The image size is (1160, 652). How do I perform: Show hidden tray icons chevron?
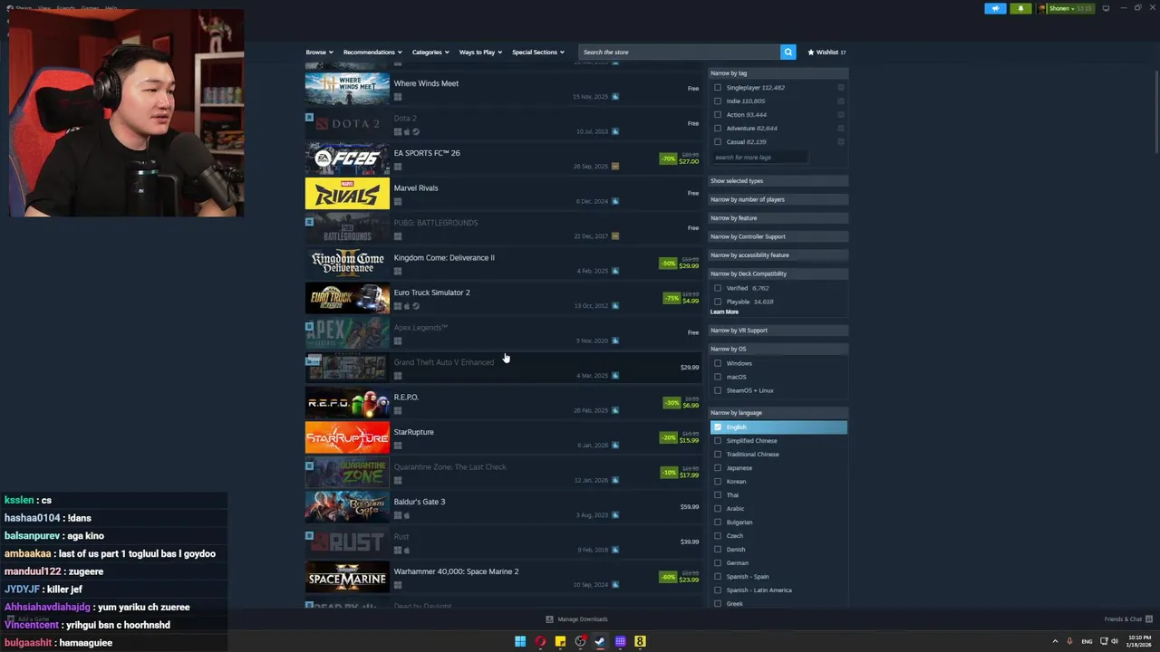point(1055,641)
